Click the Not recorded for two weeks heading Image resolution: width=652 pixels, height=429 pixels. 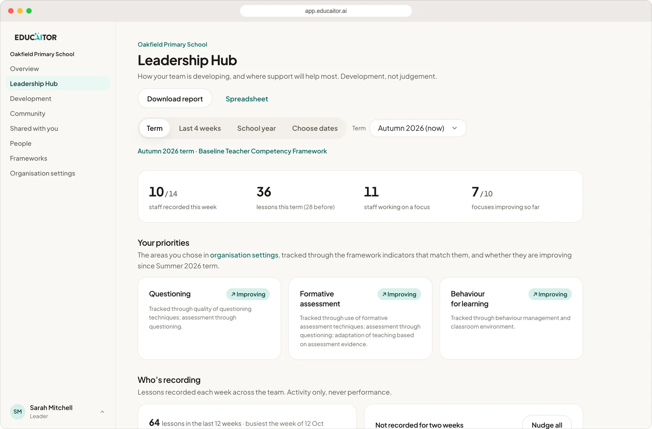click(419, 425)
